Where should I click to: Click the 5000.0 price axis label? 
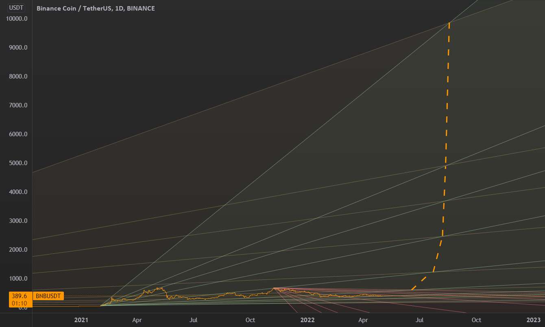[x=18, y=163]
